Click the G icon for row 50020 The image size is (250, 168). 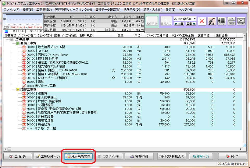click(x=24, y=97)
